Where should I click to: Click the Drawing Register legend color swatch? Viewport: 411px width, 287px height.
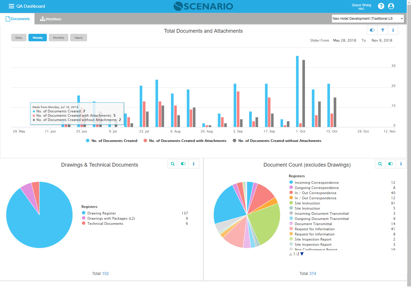84,213
